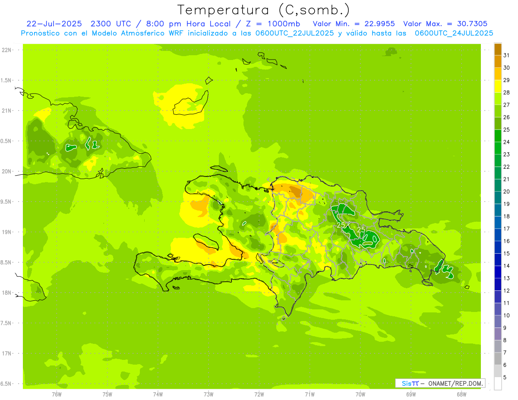Click the 'Z = 1000mb' level label
Screen dimensions: 518x400
click(273, 24)
